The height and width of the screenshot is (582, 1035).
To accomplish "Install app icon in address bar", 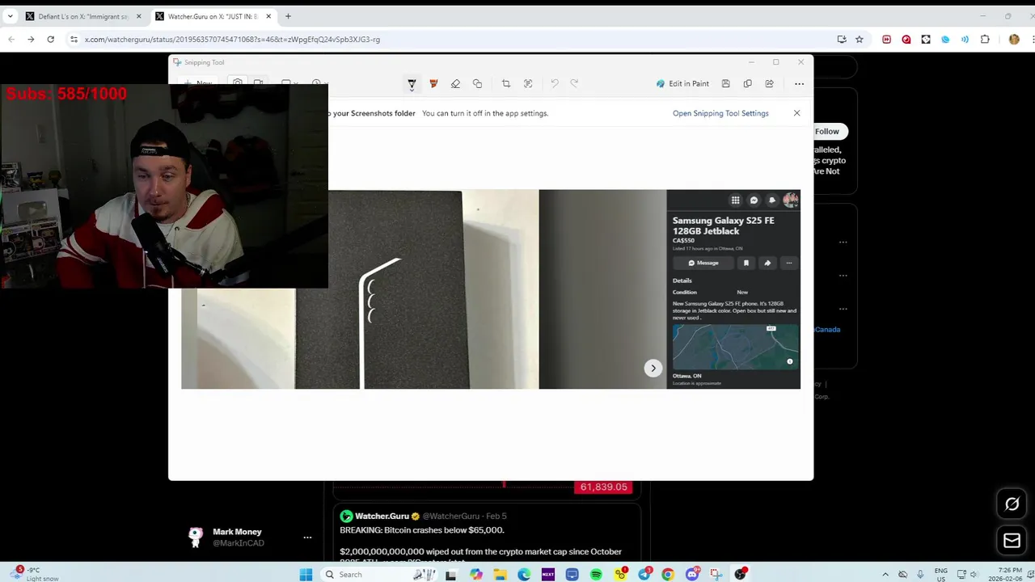I will [x=842, y=39].
